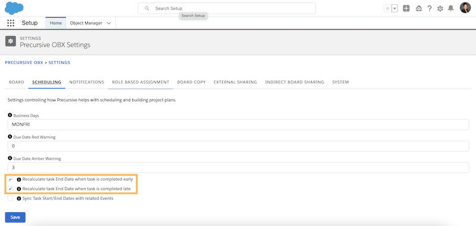Show info icon for Sync Task Dates option

click(x=19, y=199)
